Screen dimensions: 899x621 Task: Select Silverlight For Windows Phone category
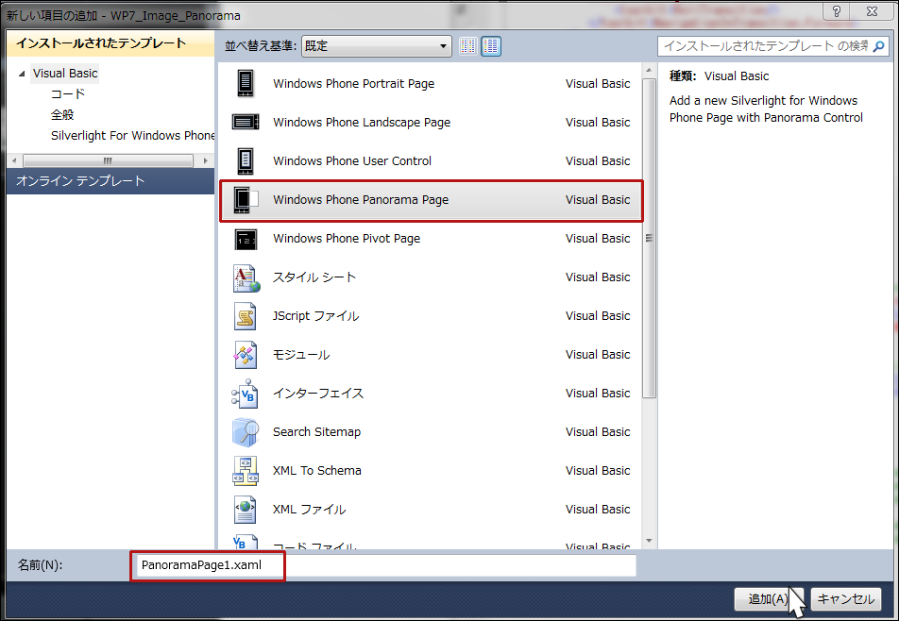pyautogui.click(x=132, y=135)
